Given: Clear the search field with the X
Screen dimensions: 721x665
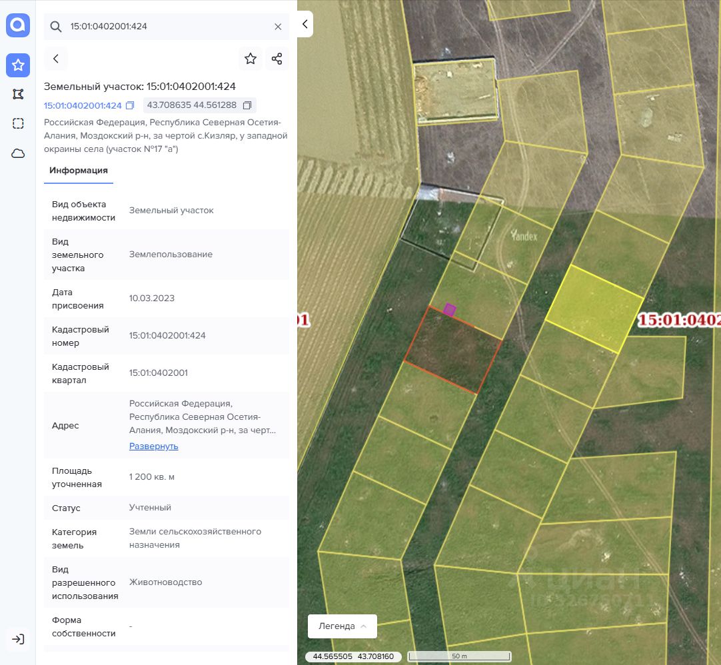Looking at the screenshot, I should click(x=278, y=27).
